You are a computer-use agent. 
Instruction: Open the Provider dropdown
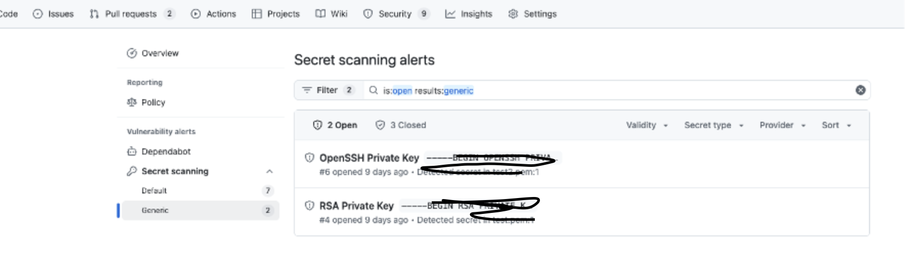click(783, 125)
